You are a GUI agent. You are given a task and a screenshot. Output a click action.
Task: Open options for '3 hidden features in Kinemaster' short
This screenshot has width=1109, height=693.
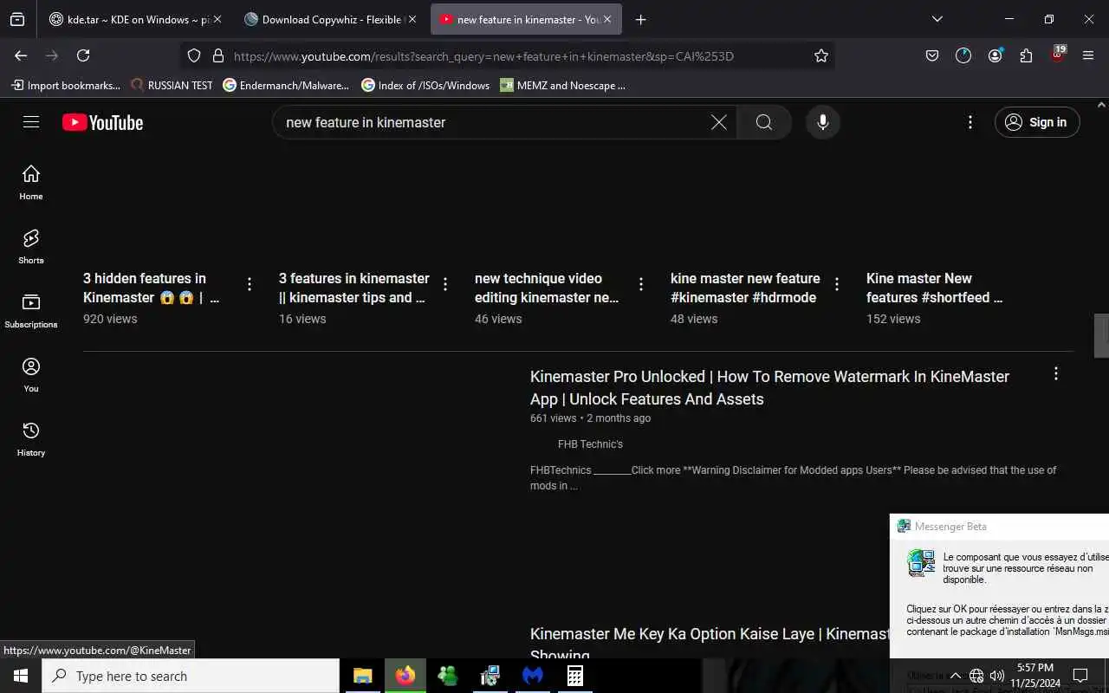(x=250, y=284)
